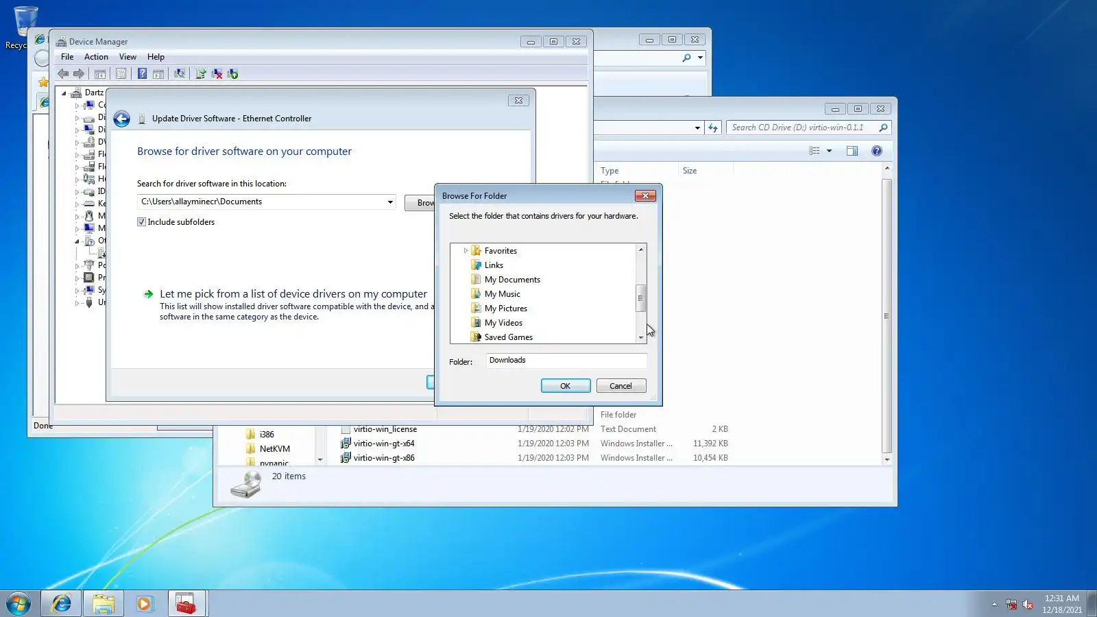Select My Videos in the folder tree

503,323
